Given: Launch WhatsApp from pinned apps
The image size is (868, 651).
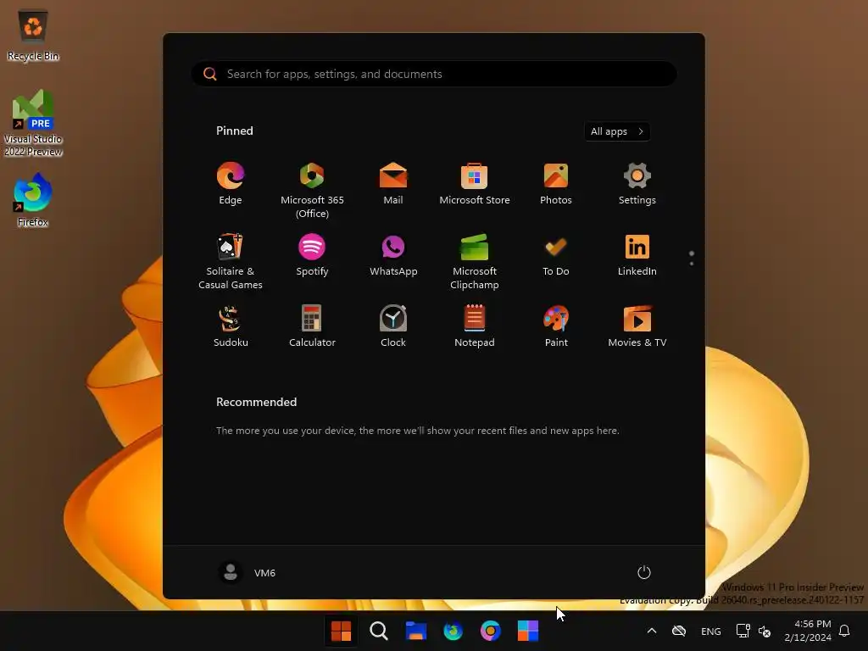Looking at the screenshot, I should click(x=393, y=255).
